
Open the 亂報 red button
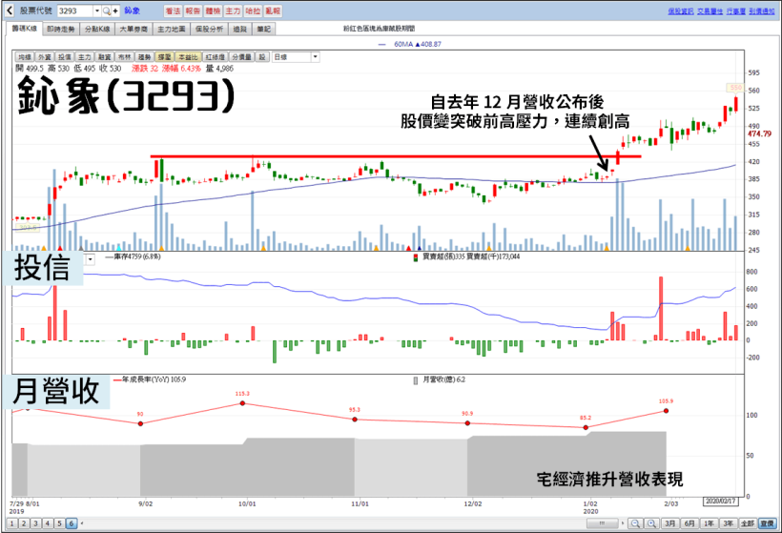[273, 11]
